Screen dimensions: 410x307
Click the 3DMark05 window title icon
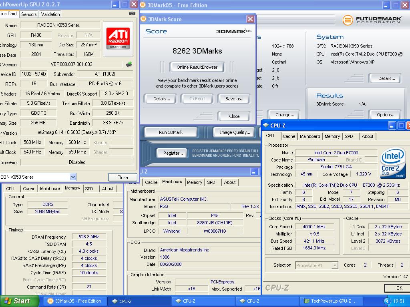point(143,5)
